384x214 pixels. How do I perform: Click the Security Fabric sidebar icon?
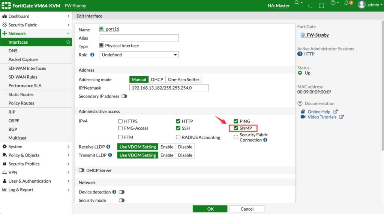(4, 25)
